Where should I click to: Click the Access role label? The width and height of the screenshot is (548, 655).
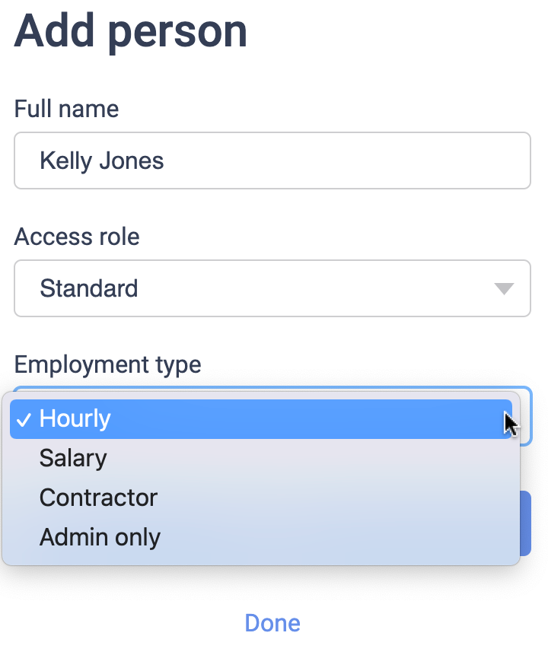click(77, 237)
